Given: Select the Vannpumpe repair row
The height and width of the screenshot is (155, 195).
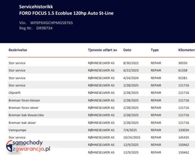Looking at the screenshot, I should click(x=101, y=130).
